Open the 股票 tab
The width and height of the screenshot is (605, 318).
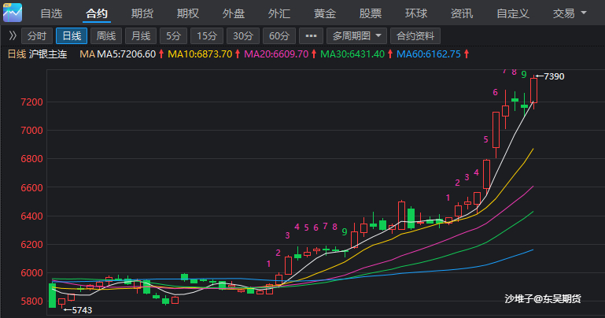point(371,13)
